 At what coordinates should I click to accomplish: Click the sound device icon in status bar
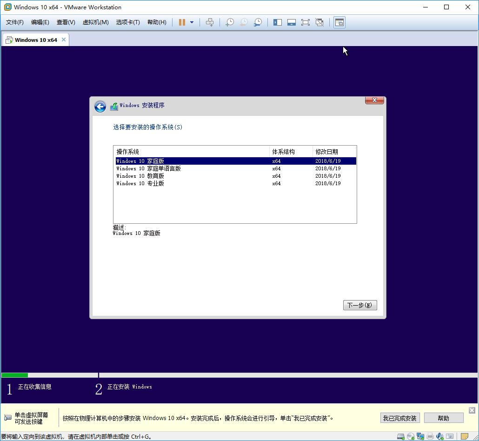pyautogui.click(x=439, y=436)
